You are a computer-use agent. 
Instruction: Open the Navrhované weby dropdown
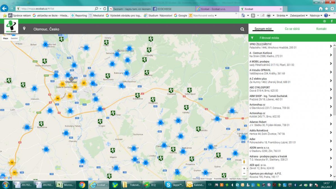coord(203,15)
